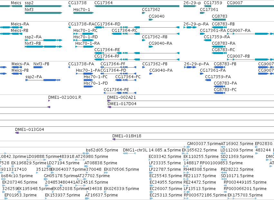Select the CG9040 gene feature
This screenshot has width=274, height=200.
[x=151, y=20]
